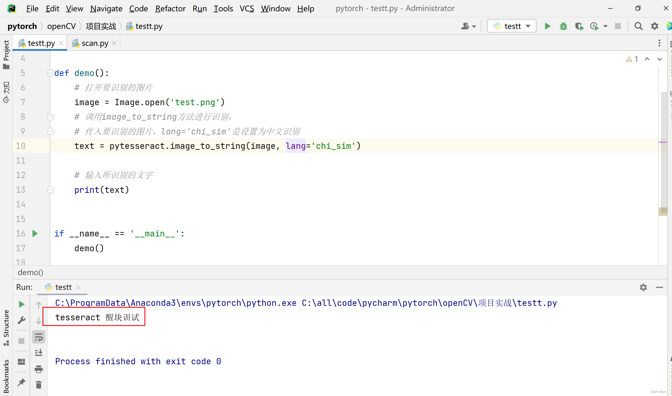Open editor tabs more options menu

tap(659, 43)
